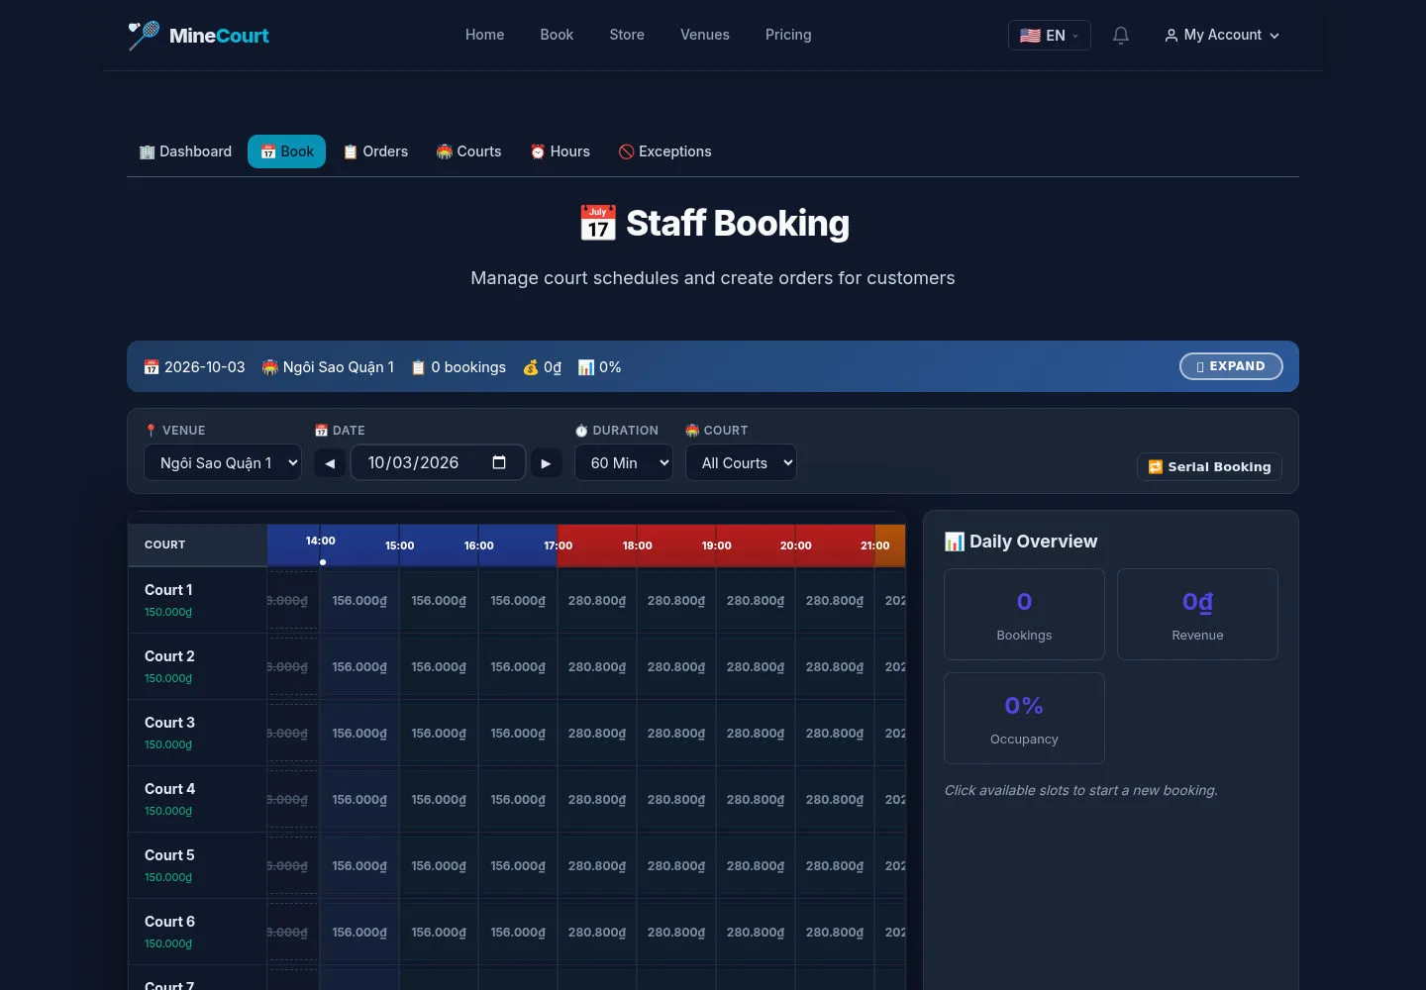Click the 14:00 timeline header
The width and height of the screenshot is (1426, 990).
(321, 541)
